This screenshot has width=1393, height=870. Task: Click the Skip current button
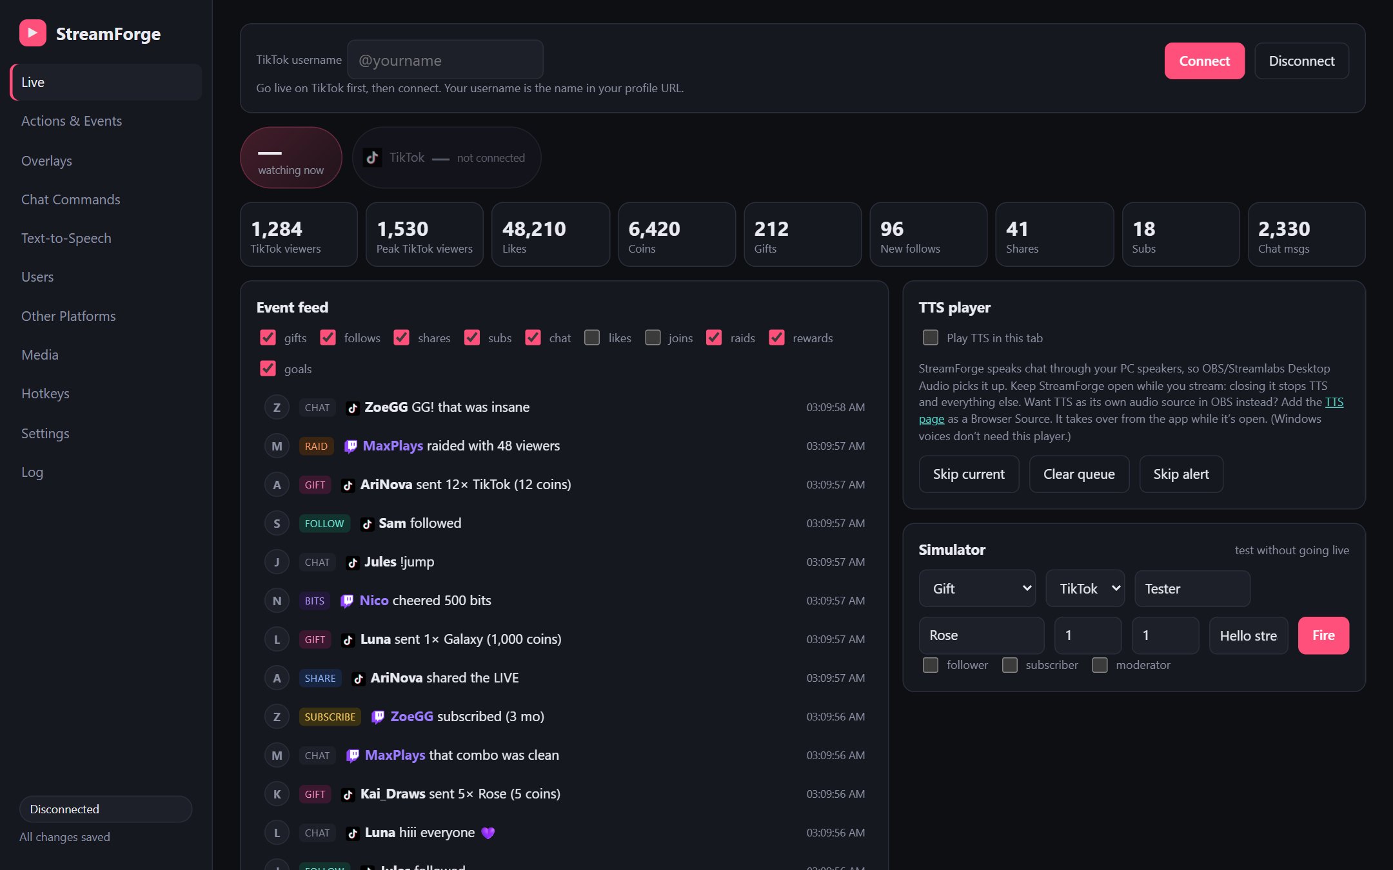pyautogui.click(x=969, y=474)
